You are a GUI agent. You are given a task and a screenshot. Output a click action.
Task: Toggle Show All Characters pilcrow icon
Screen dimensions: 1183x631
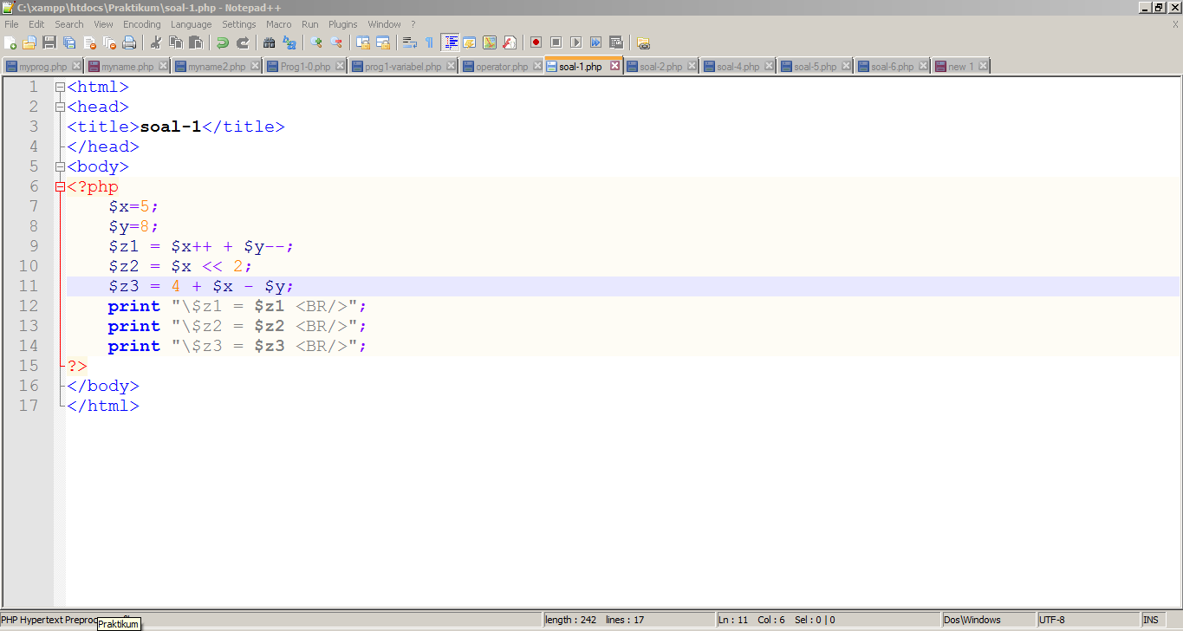pyautogui.click(x=430, y=42)
